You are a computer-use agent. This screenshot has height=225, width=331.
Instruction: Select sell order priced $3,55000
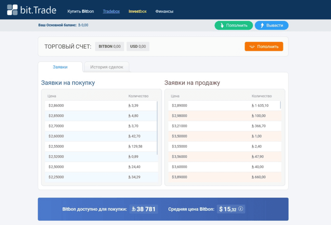(225, 147)
